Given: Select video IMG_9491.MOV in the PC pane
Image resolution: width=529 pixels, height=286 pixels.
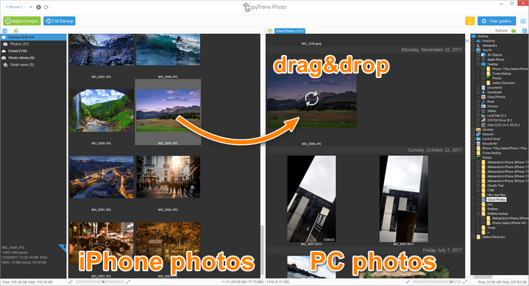Looking at the screenshot, I should [404, 199].
